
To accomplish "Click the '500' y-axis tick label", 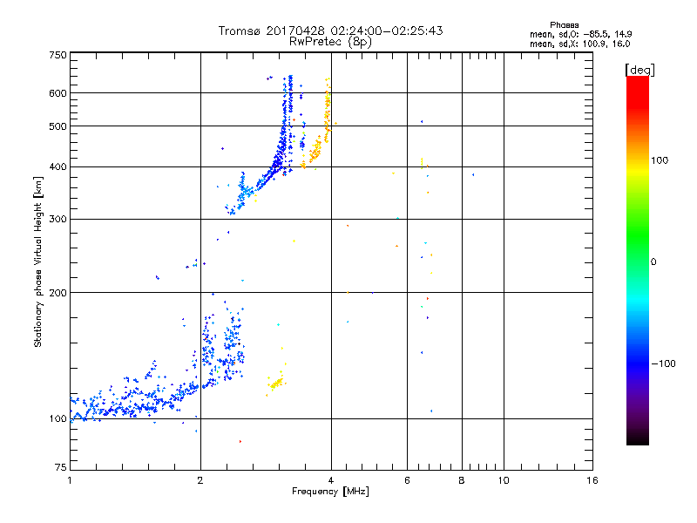I will [x=58, y=126].
